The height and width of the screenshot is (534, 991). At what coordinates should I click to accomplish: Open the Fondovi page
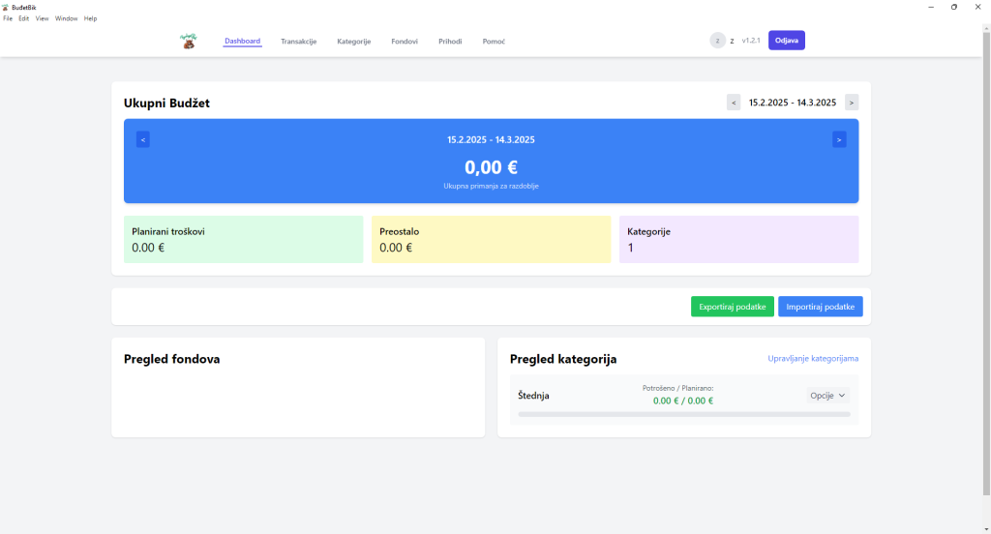click(405, 42)
